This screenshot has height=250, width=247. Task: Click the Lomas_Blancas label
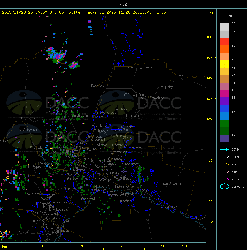[x=170, y=184]
